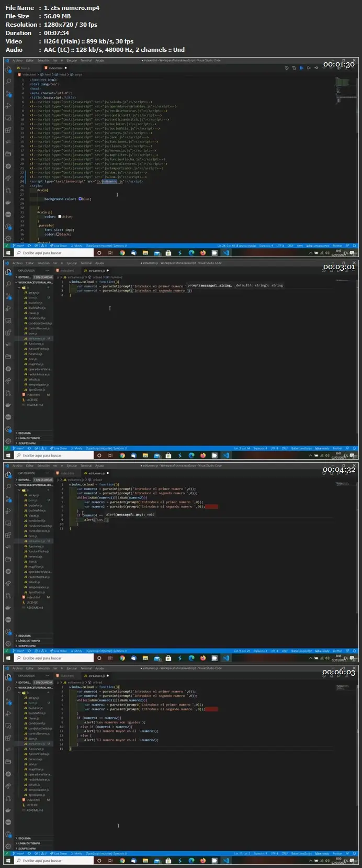Viewport: 362px width, 868px height.
Task: Click Chrome taskbar icon in 00:03:01 frame
Action: coord(122,455)
